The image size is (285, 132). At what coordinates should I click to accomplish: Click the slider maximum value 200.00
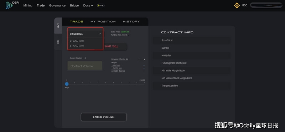point(142,80)
